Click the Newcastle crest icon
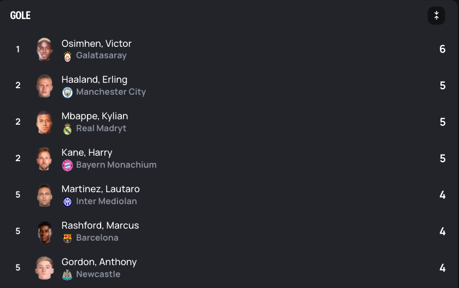 [x=67, y=275]
